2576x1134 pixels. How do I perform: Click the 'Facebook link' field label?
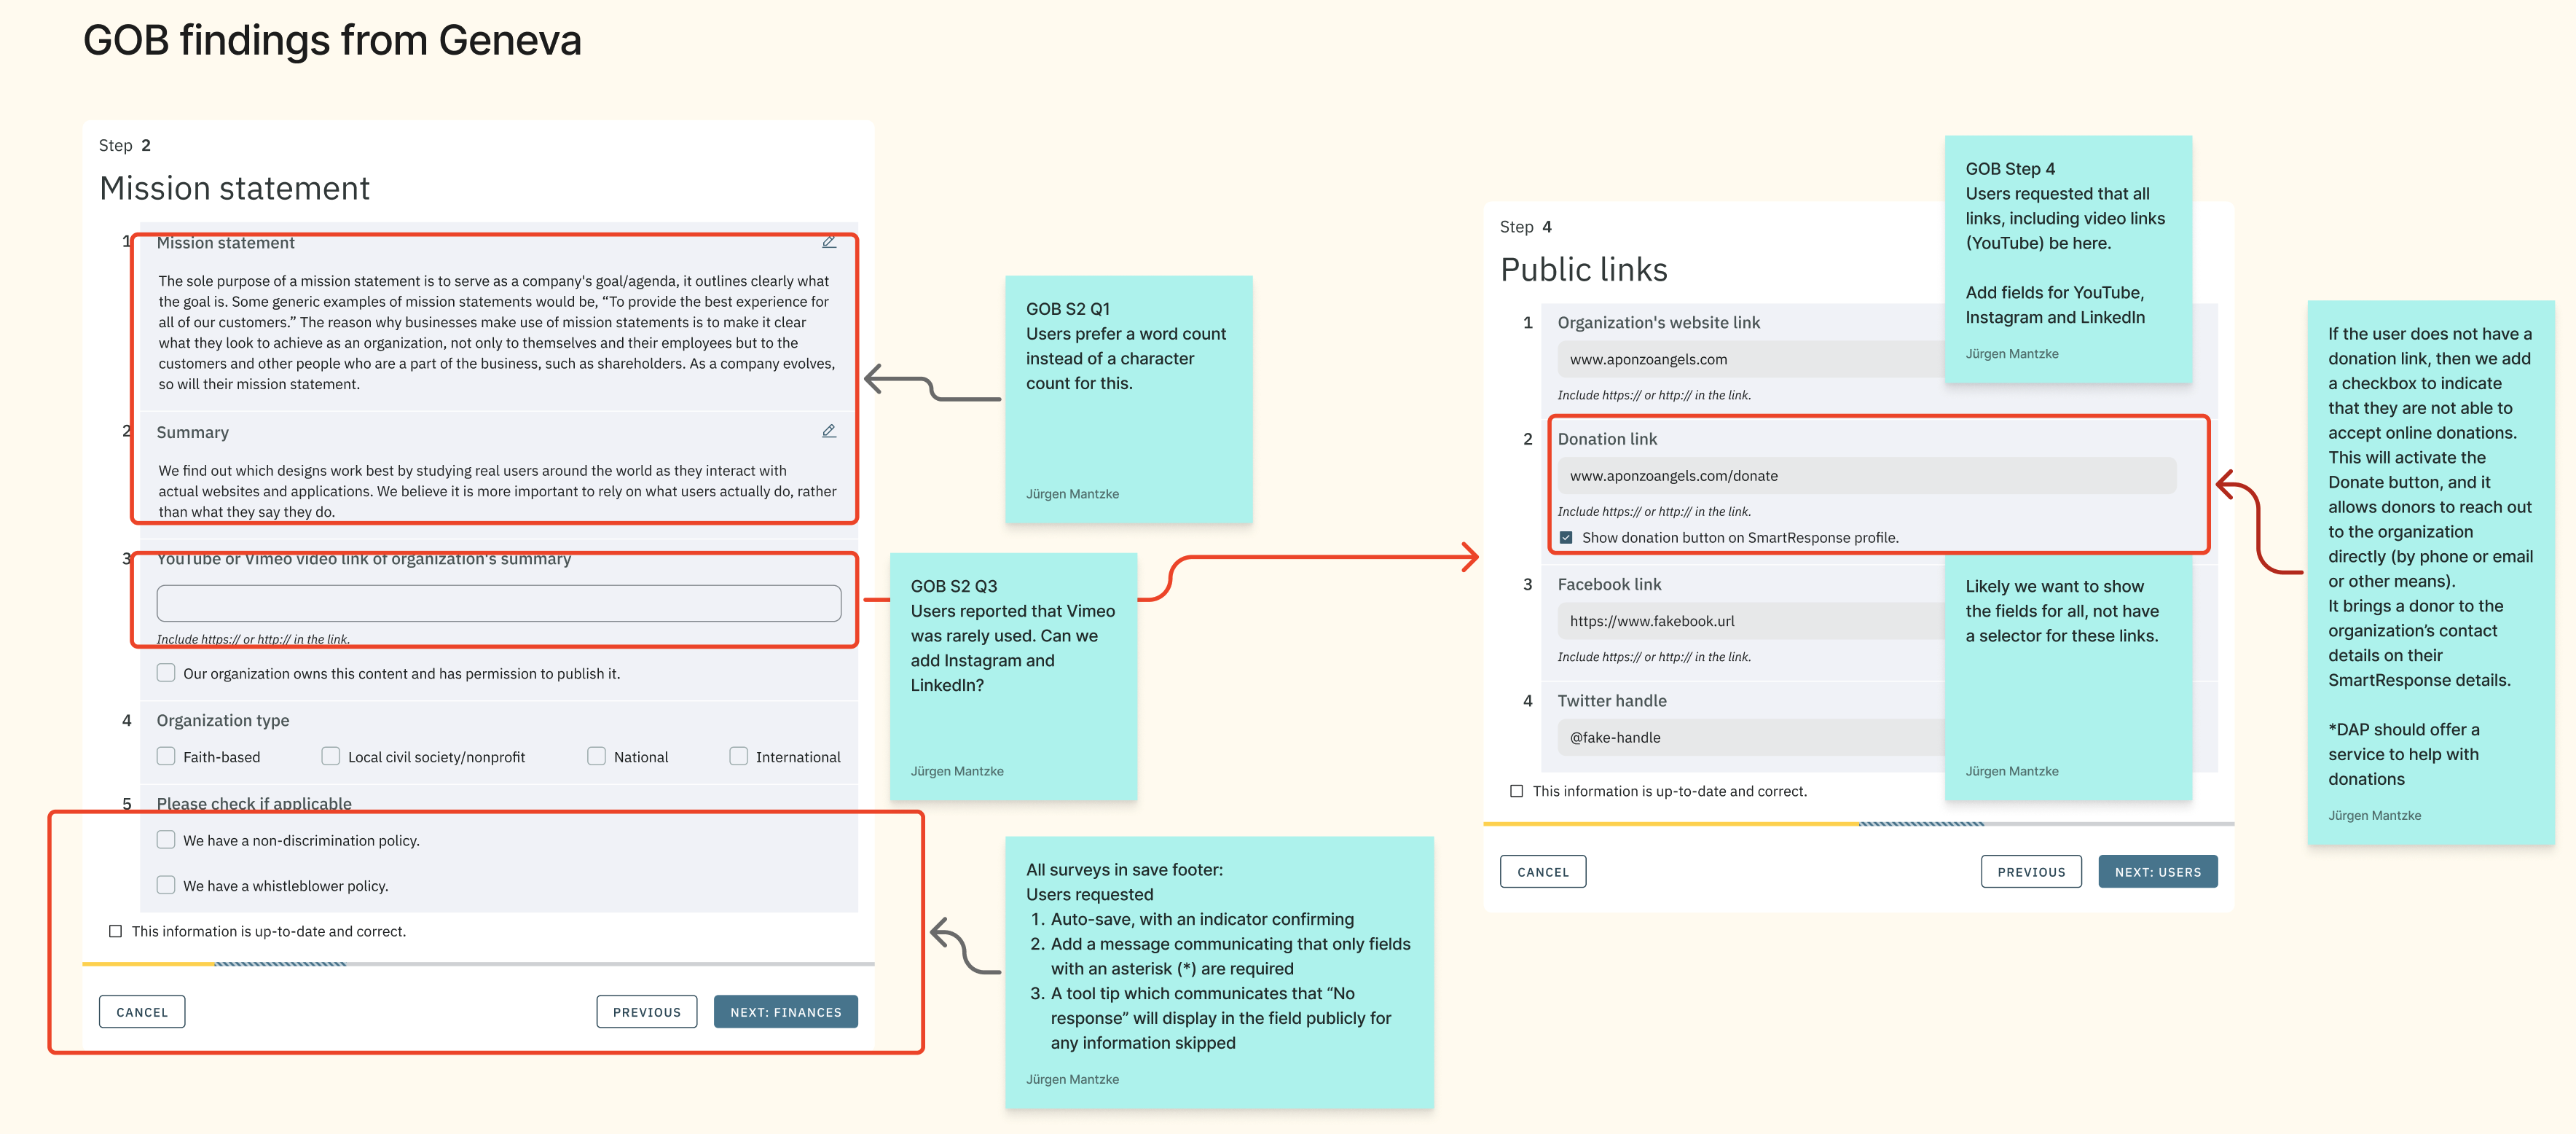coord(1609,584)
